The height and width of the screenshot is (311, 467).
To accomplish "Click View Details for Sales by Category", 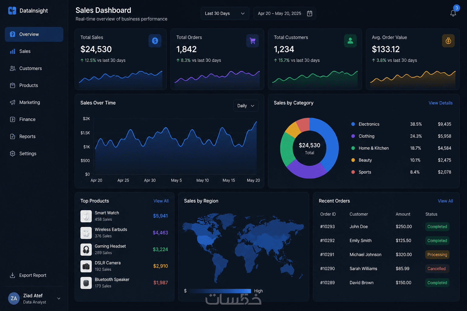I will click(441, 103).
